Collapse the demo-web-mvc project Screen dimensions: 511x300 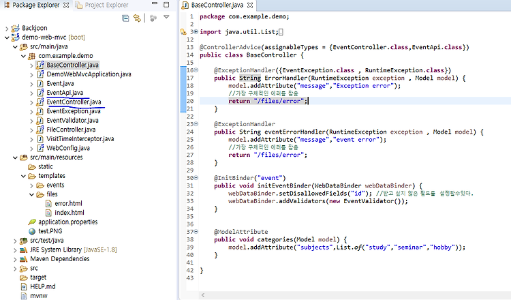coord(7,37)
